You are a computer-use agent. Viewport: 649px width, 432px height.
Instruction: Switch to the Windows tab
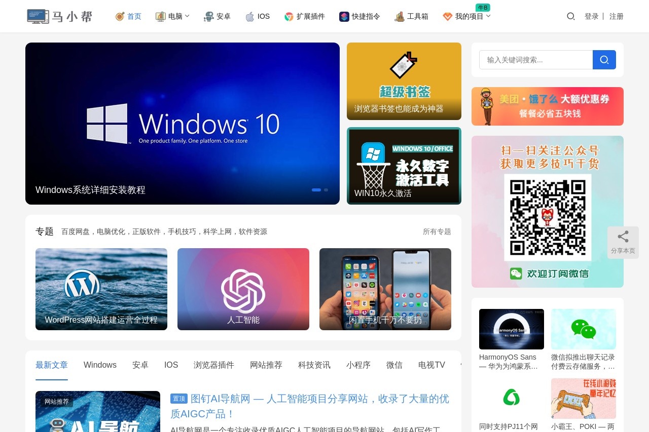pyautogui.click(x=100, y=365)
